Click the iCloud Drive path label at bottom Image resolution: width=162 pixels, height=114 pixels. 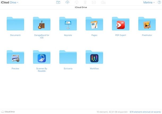(10, 112)
